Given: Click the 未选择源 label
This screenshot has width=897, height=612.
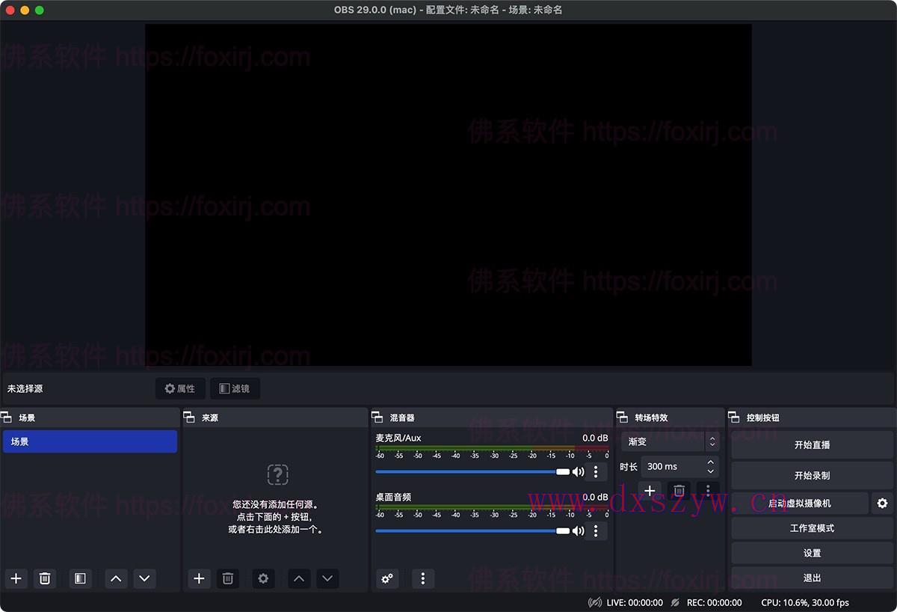Looking at the screenshot, I should [x=25, y=388].
